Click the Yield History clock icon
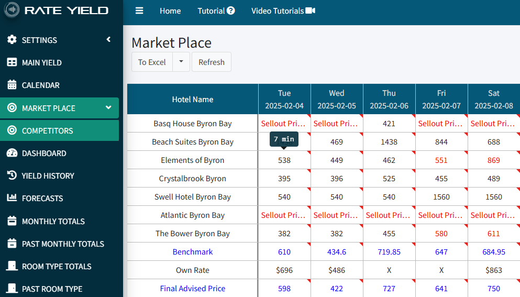The width and height of the screenshot is (520, 297). (12, 176)
